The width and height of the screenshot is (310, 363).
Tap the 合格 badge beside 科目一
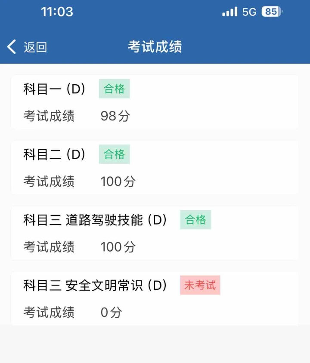pyautogui.click(x=114, y=89)
